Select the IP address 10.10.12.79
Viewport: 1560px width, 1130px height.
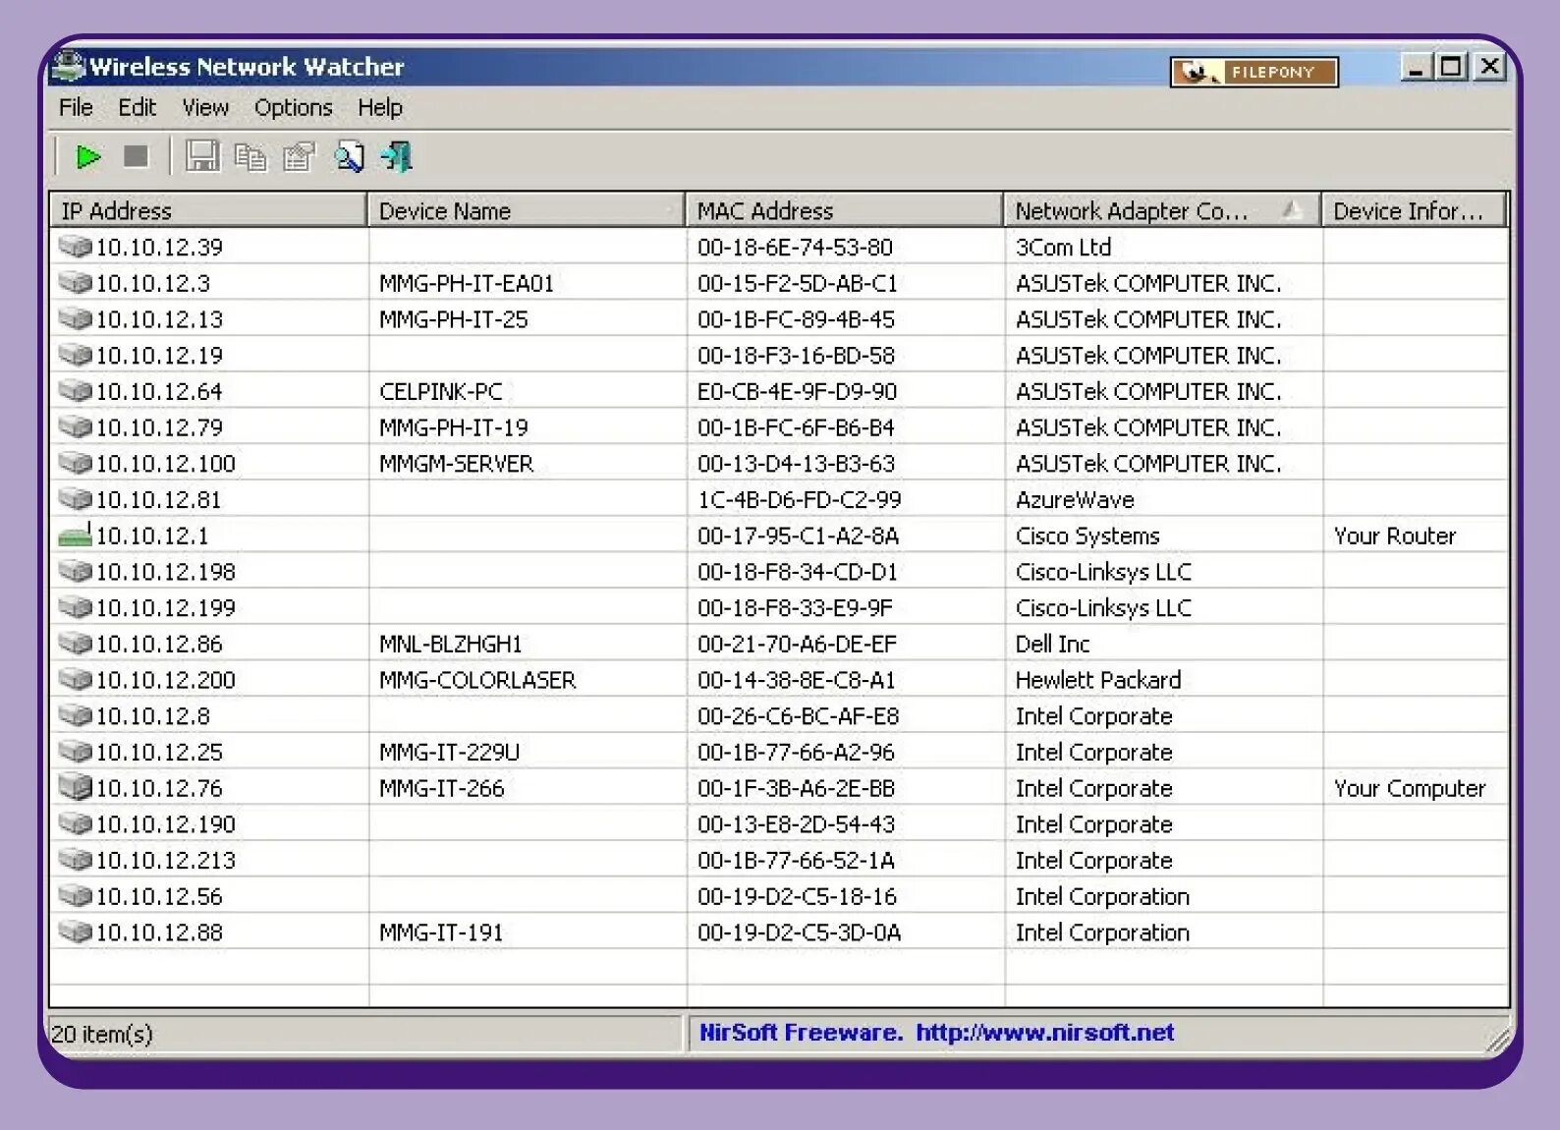coord(159,427)
